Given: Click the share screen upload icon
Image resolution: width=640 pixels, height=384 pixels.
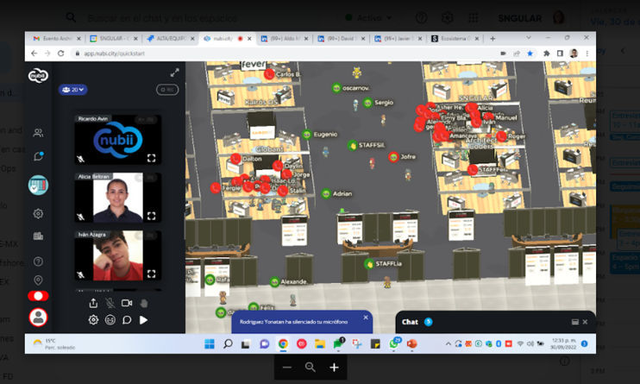Looking at the screenshot, I should click(93, 303).
